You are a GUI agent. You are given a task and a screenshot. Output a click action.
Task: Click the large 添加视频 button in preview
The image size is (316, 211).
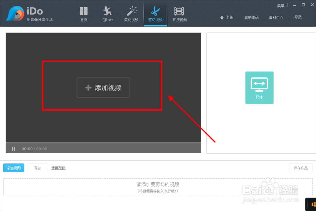103,87
